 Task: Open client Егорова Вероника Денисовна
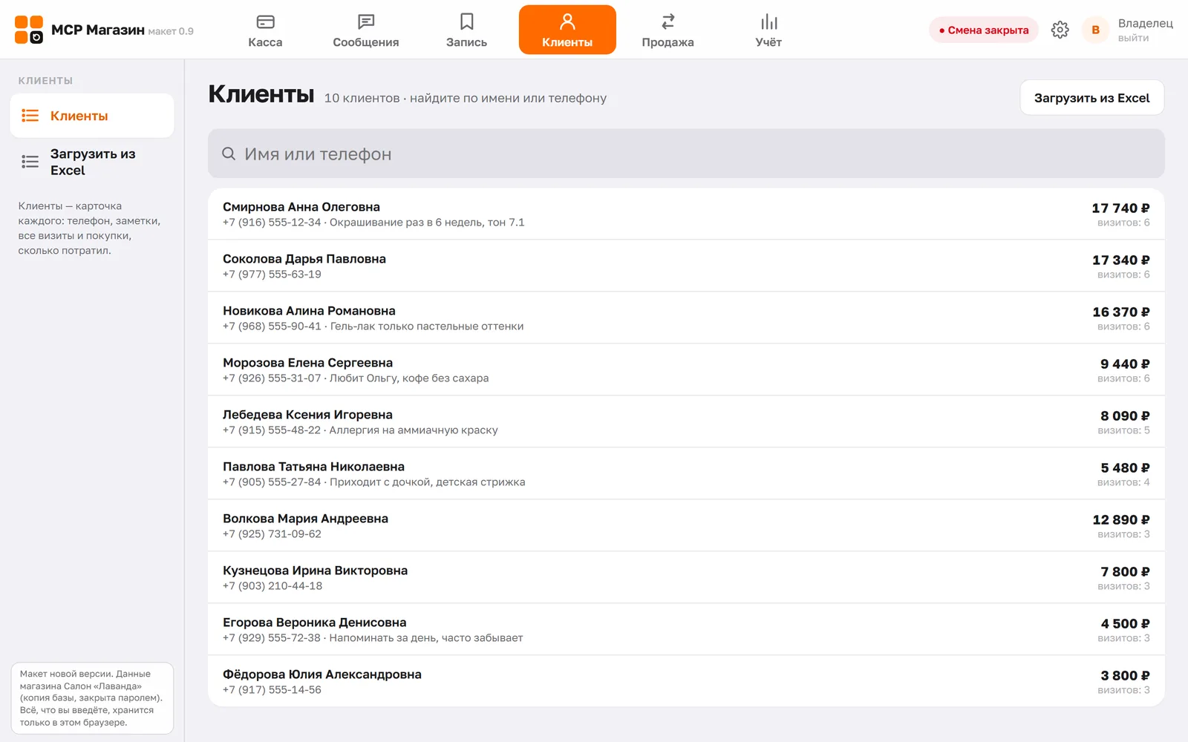click(x=686, y=629)
